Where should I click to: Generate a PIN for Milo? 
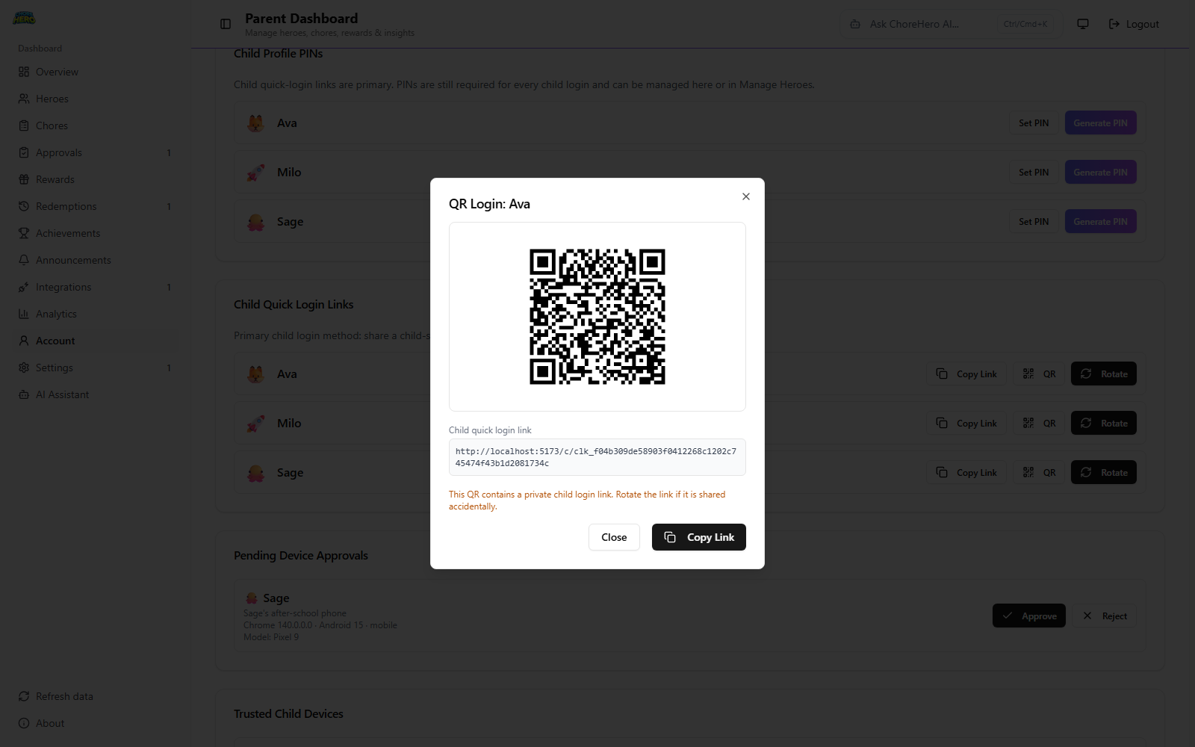tap(1100, 172)
